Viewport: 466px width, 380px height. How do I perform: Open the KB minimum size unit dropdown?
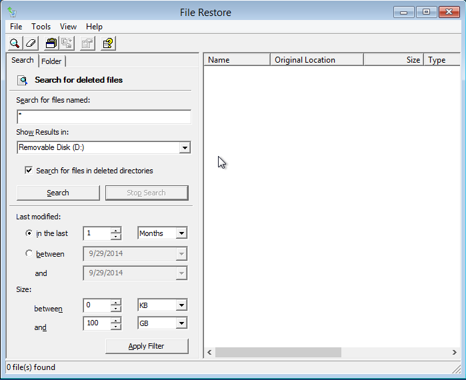(181, 305)
